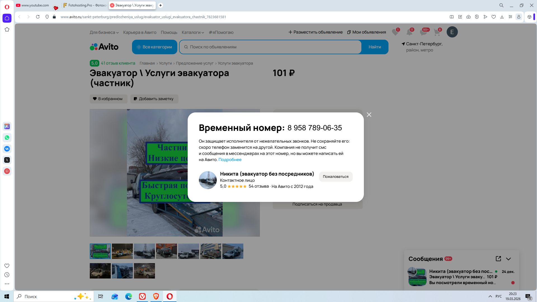This screenshot has width=537, height=302.
Task: Open WhatsApp in Opera sidebar
Action: coord(7,138)
